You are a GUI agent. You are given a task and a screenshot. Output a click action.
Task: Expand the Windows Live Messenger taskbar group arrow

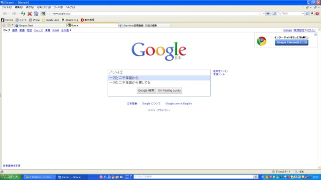tap(55, 177)
